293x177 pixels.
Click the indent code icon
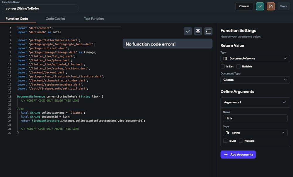click(x=208, y=31)
